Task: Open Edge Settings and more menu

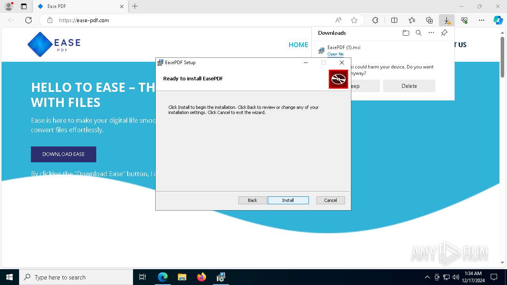Action: (x=482, y=20)
